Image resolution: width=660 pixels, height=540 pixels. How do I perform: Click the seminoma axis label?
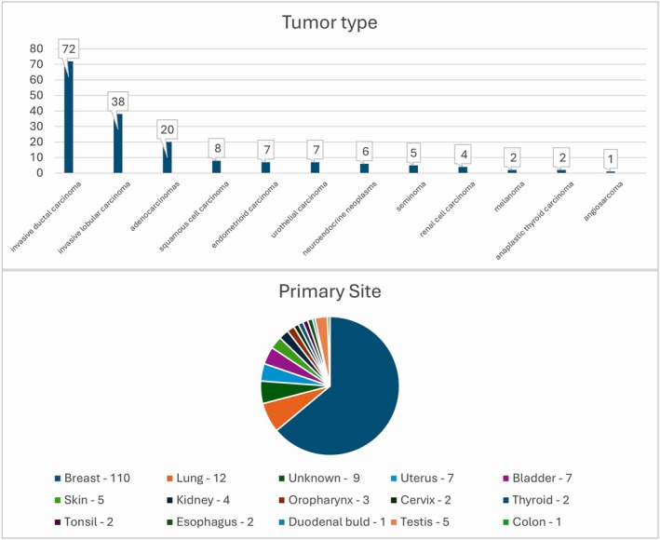tap(411, 196)
